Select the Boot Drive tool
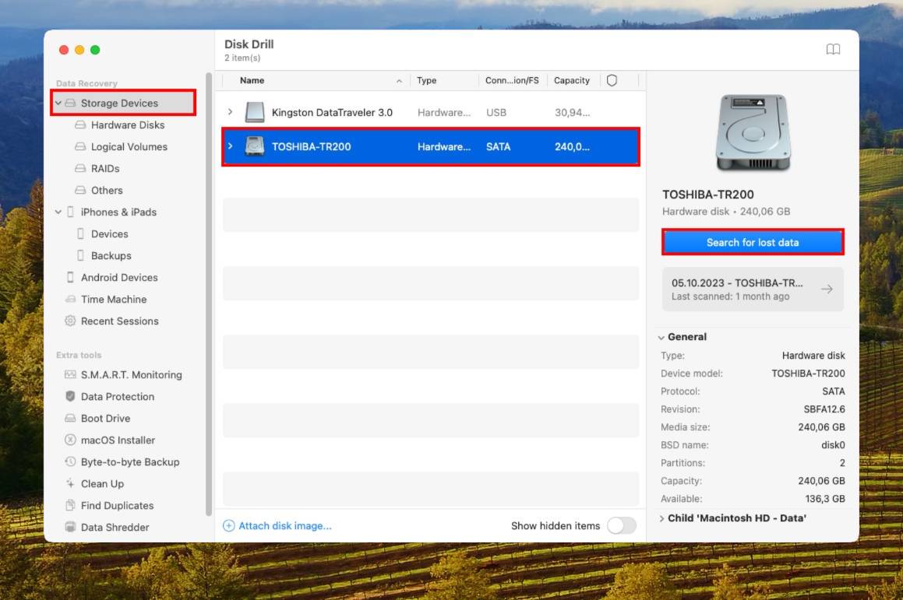 105,418
